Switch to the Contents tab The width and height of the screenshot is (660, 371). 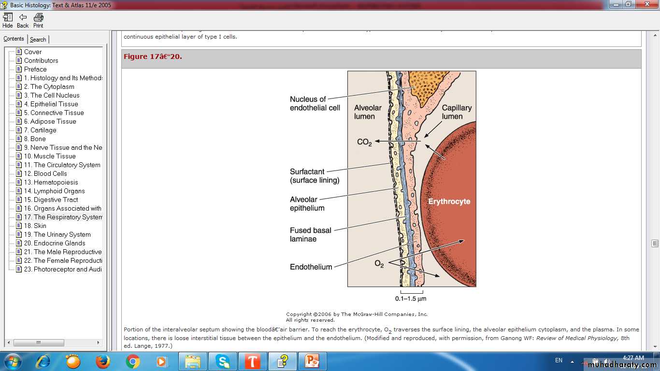[14, 39]
